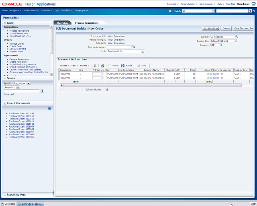Click the LanguageTool taskbar item

coord(31,204)
